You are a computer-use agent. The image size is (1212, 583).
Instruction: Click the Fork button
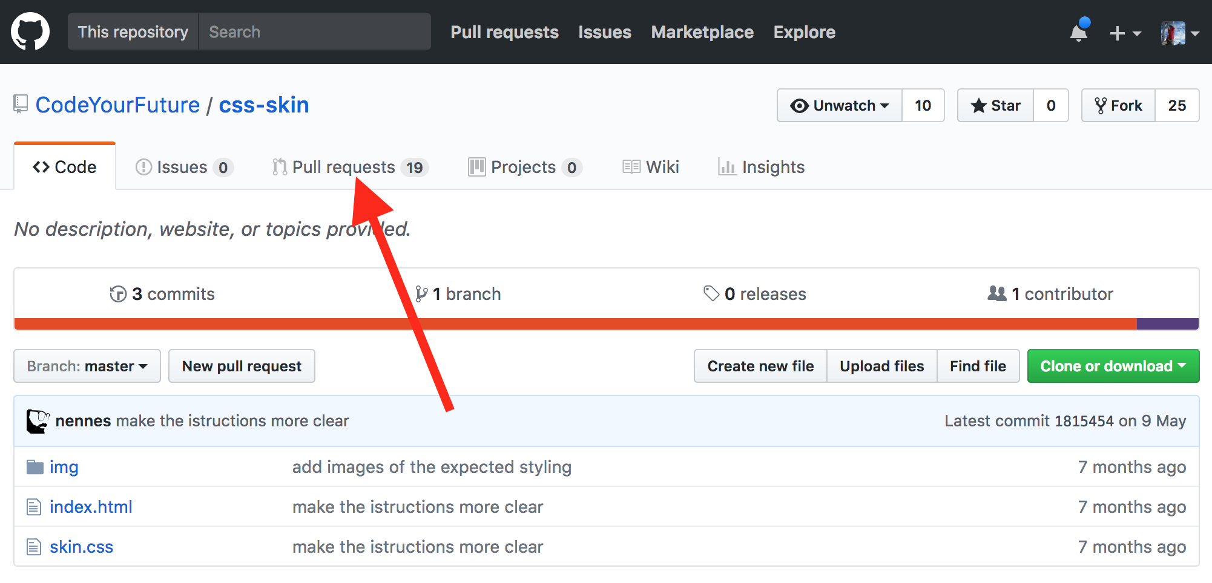point(1118,105)
